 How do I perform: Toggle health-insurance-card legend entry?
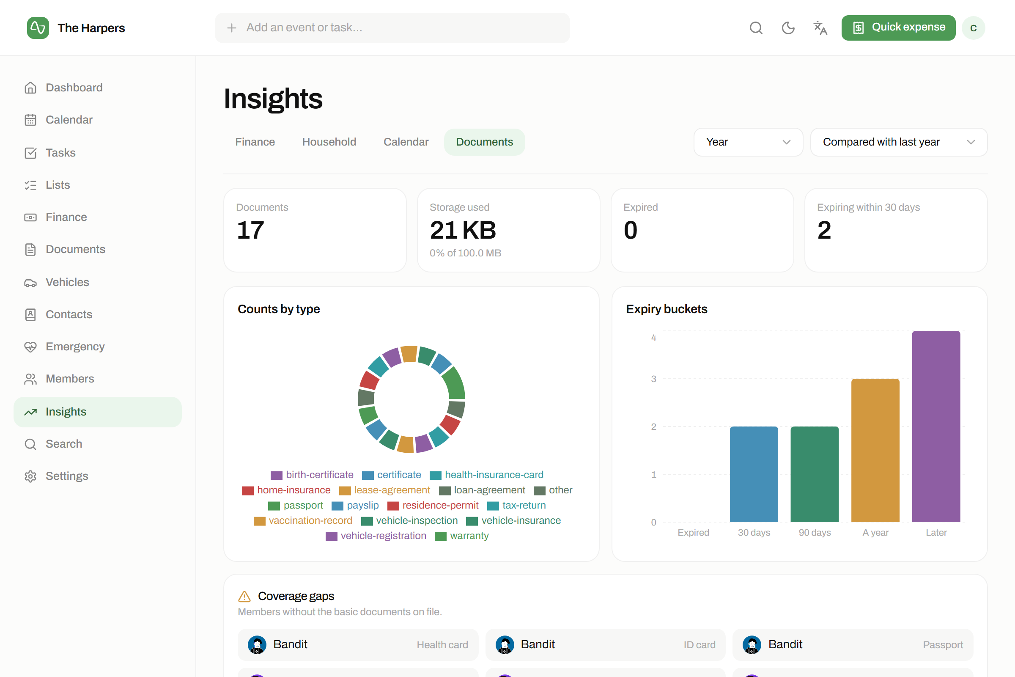(x=486, y=475)
